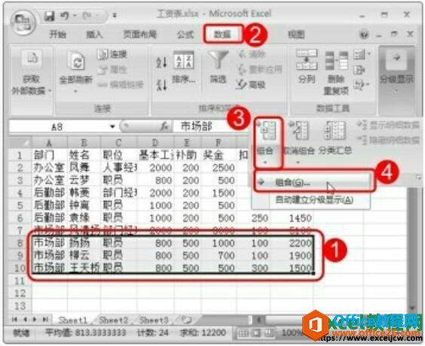This screenshot has height=346, width=425.
Task: Click the 全部刷新 refresh icon
Action: (x=76, y=61)
